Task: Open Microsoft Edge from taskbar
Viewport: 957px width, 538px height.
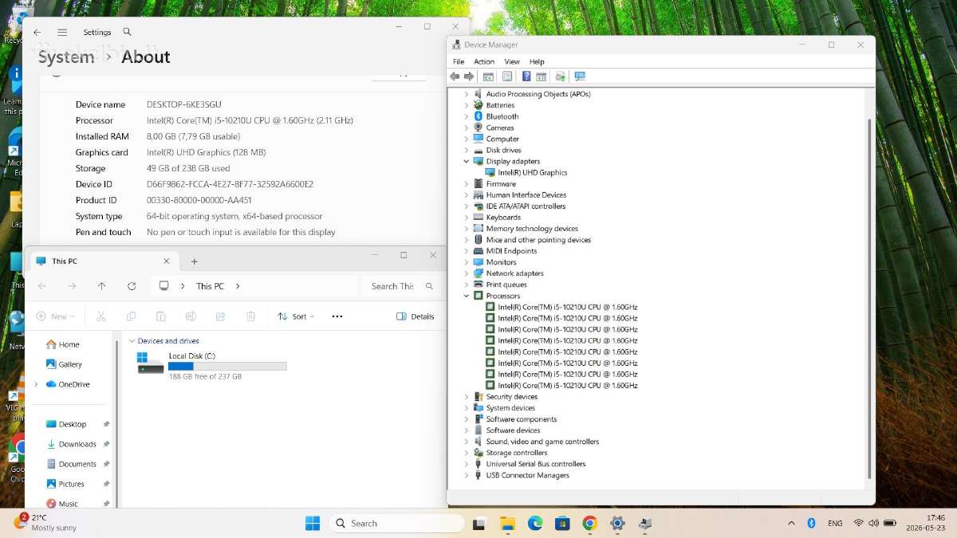Action: click(535, 523)
